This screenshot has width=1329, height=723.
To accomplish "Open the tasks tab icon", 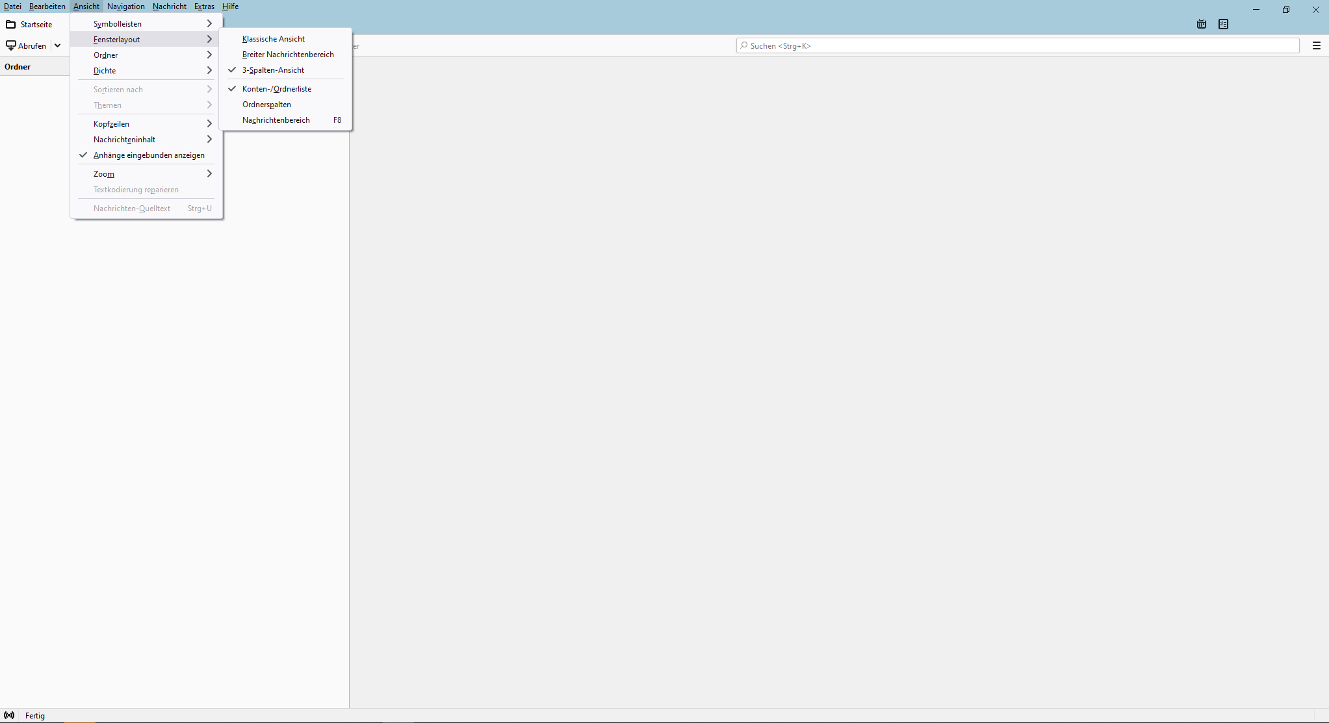I will [1223, 24].
